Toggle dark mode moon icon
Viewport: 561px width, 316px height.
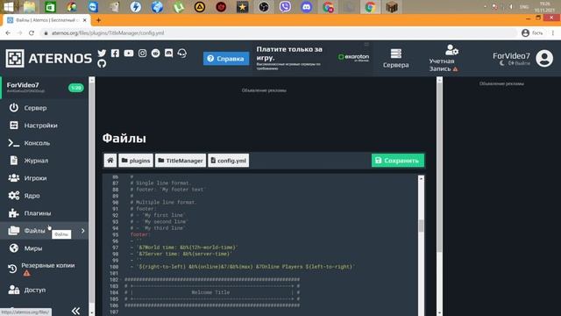[x=501, y=63]
